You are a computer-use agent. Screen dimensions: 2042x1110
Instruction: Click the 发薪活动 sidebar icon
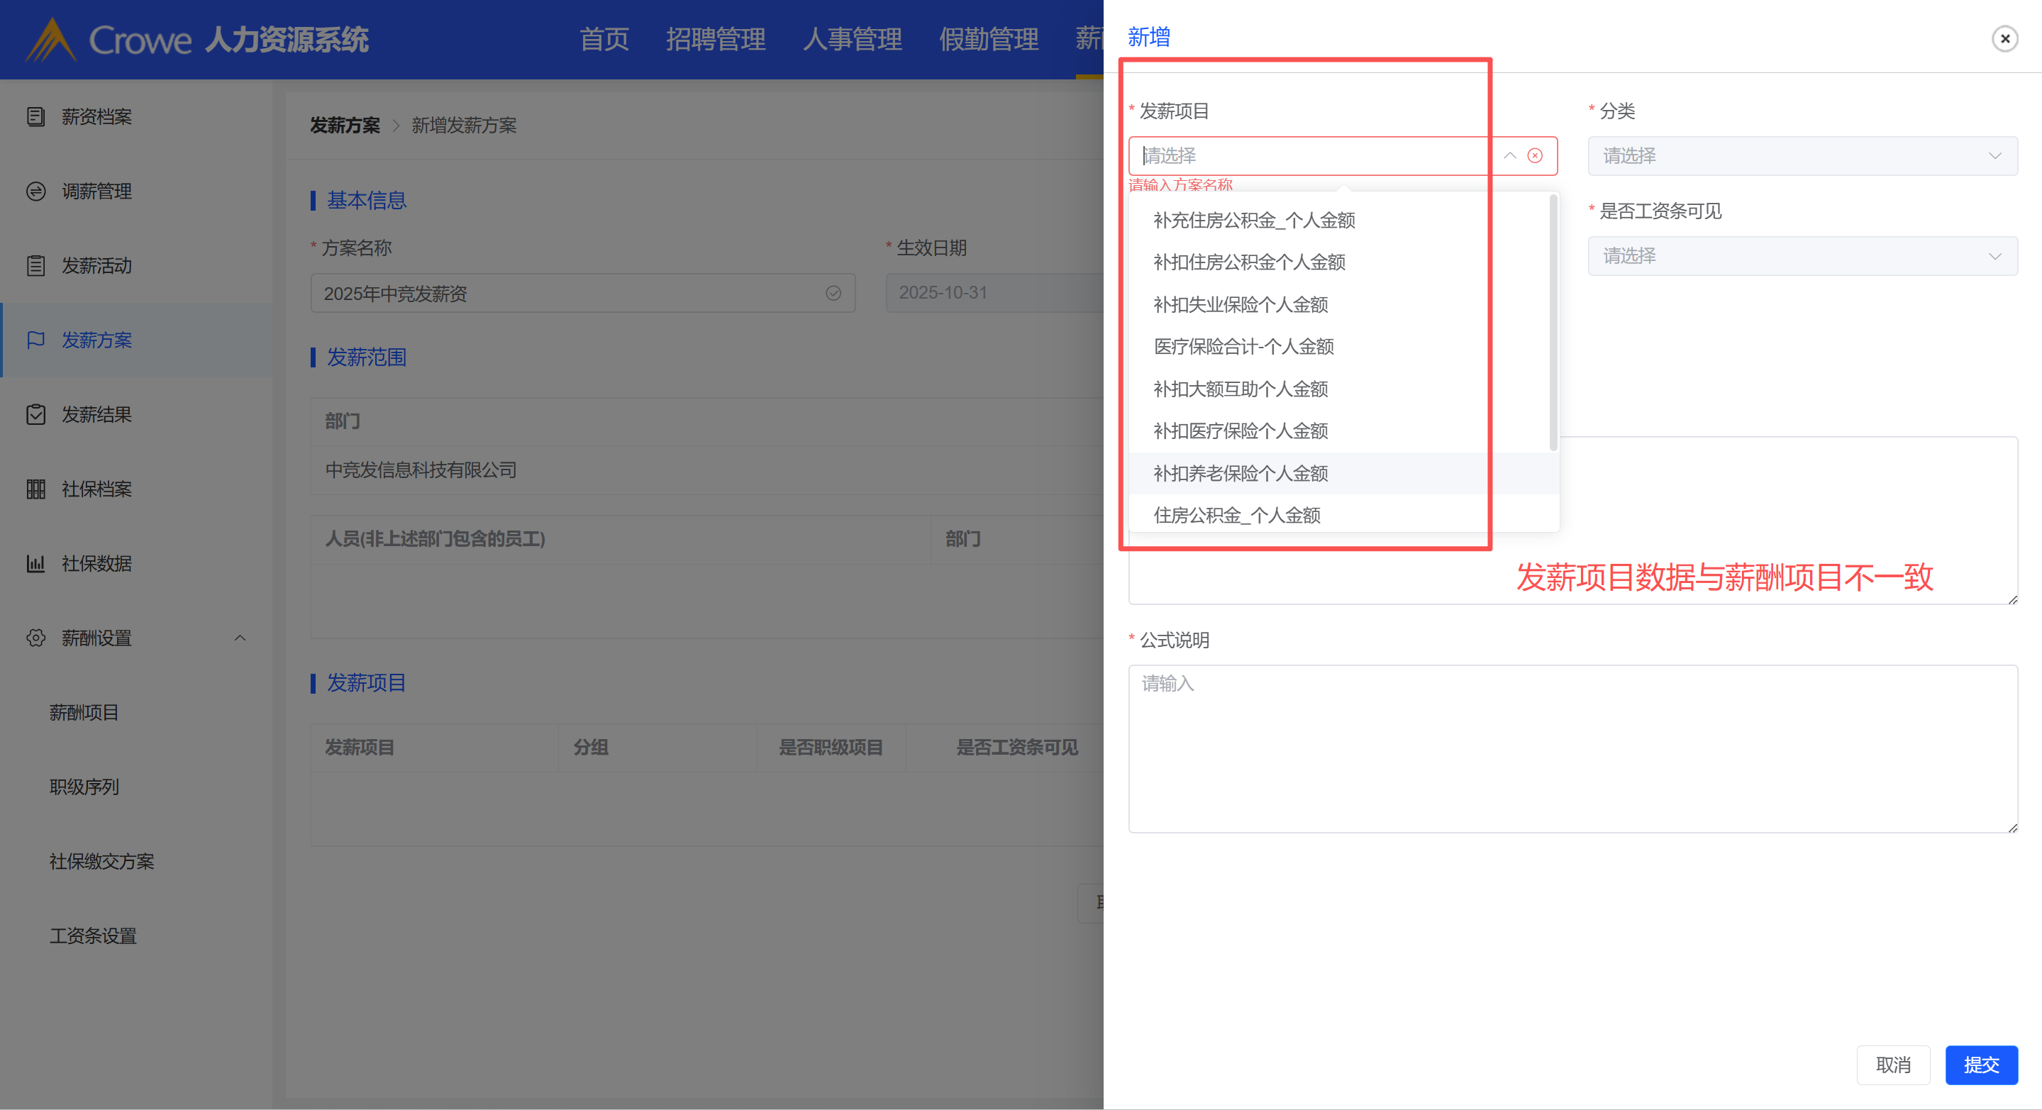click(x=35, y=265)
